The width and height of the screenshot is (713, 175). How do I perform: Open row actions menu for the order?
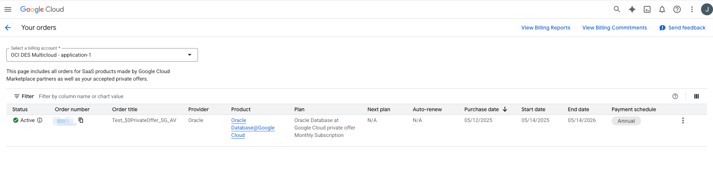683,121
